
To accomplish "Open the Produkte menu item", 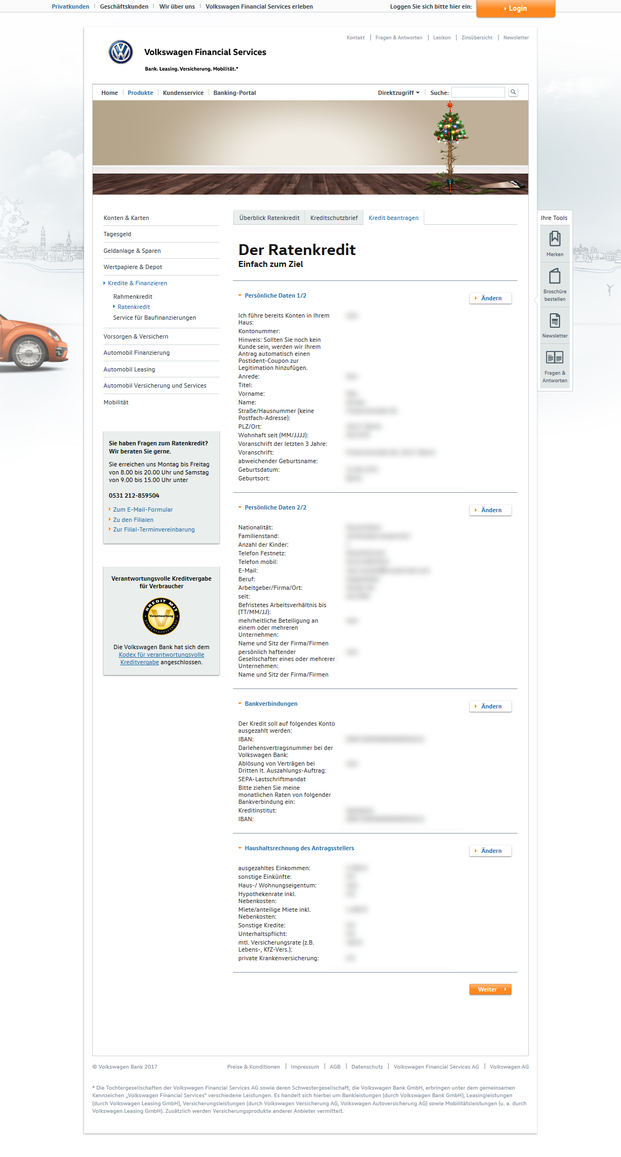I will coord(140,93).
